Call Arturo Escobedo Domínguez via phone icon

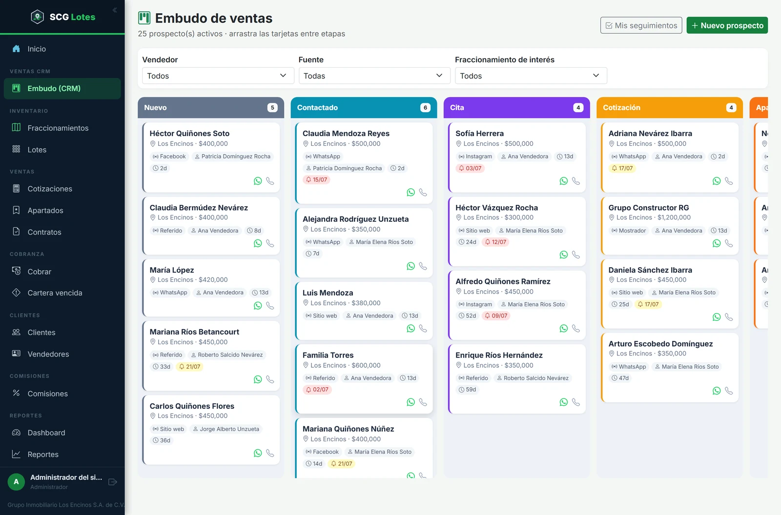(x=729, y=391)
